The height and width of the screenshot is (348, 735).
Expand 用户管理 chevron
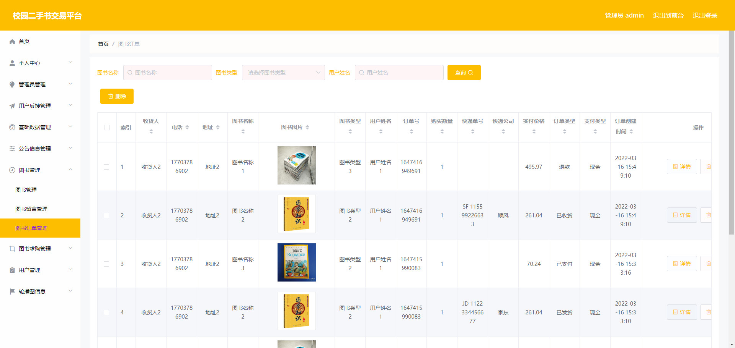tap(70, 270)
